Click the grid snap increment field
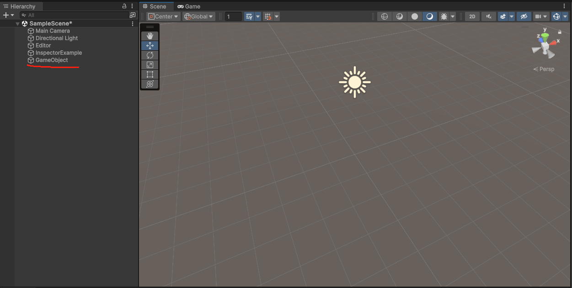The image size is (572, 288). pos(233,16)
